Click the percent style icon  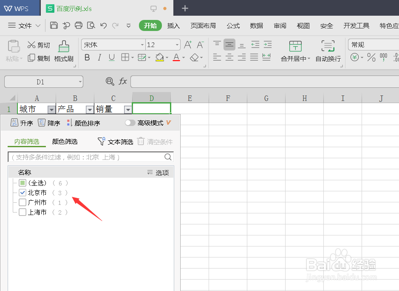coord(371,57)
